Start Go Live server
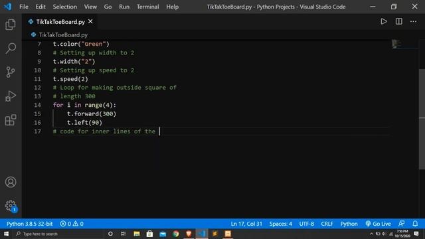Image resolution: width=425 pixels, height=239 pixels. (x=378, y=224)
